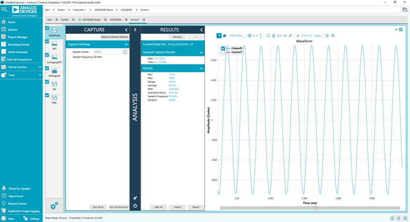Click the Export button
The height and width of the screenshot is (222, 410).
[195, 207]
